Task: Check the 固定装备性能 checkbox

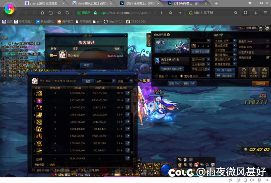Action: [x=268, y=52]
